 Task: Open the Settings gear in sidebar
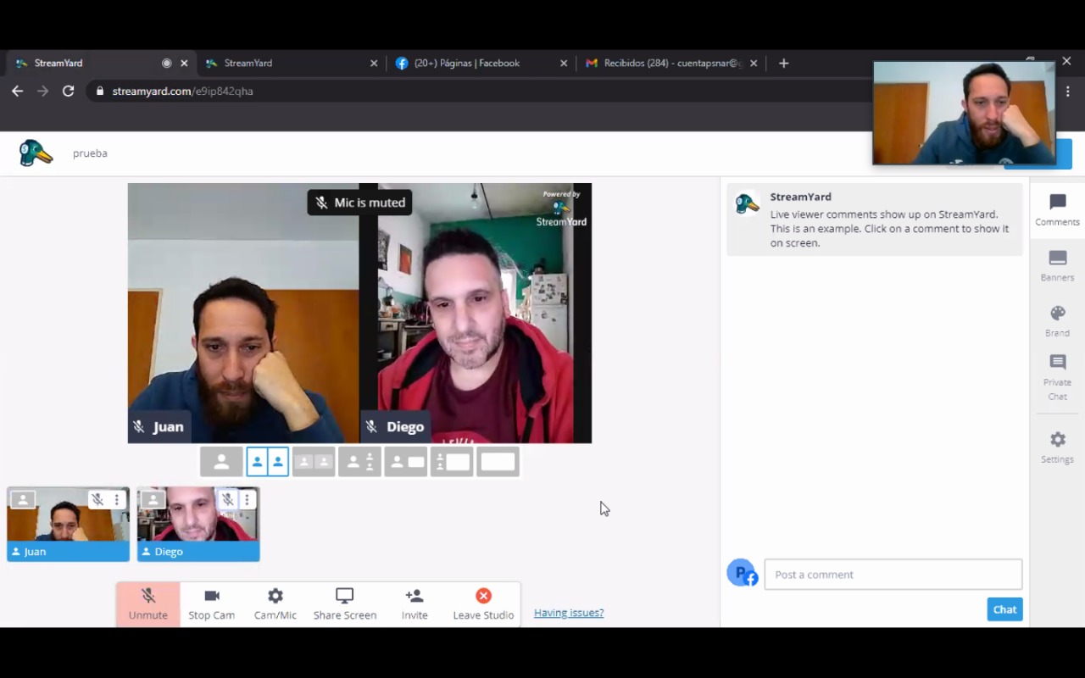click(1057, 447)
